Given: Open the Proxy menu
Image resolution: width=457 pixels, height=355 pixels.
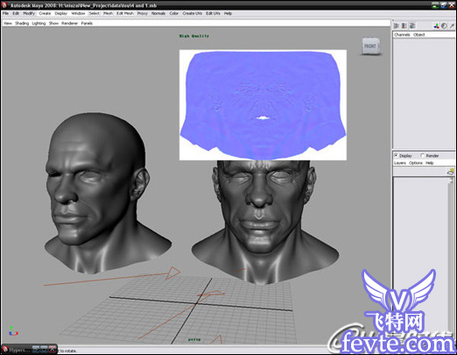Looking at the screenshot, I should tap(143, 13).
